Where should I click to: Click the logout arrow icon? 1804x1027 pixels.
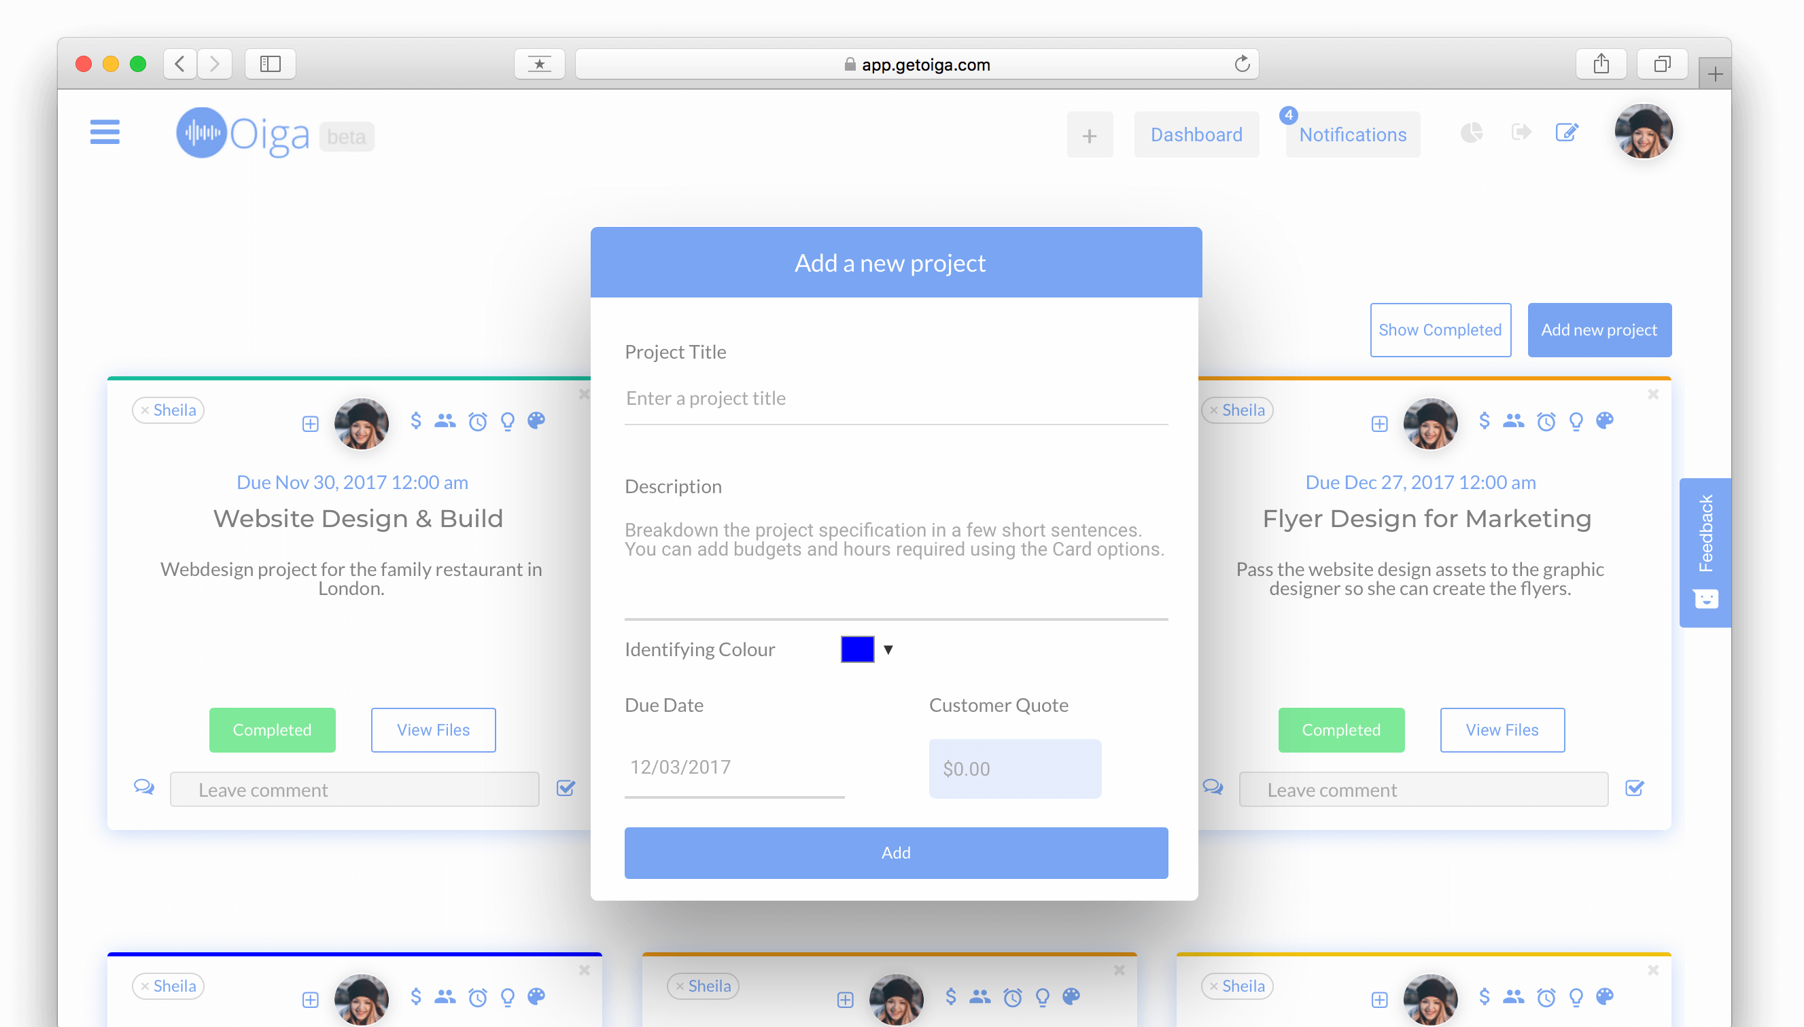pyautogui.click(x=1521, y=132)
